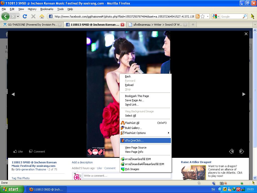
Task: Open the address bar history dropdown
Action: 208,17
